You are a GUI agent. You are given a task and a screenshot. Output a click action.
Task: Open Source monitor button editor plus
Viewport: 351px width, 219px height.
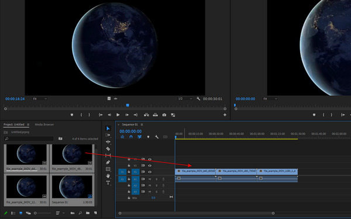pos(225,115)
